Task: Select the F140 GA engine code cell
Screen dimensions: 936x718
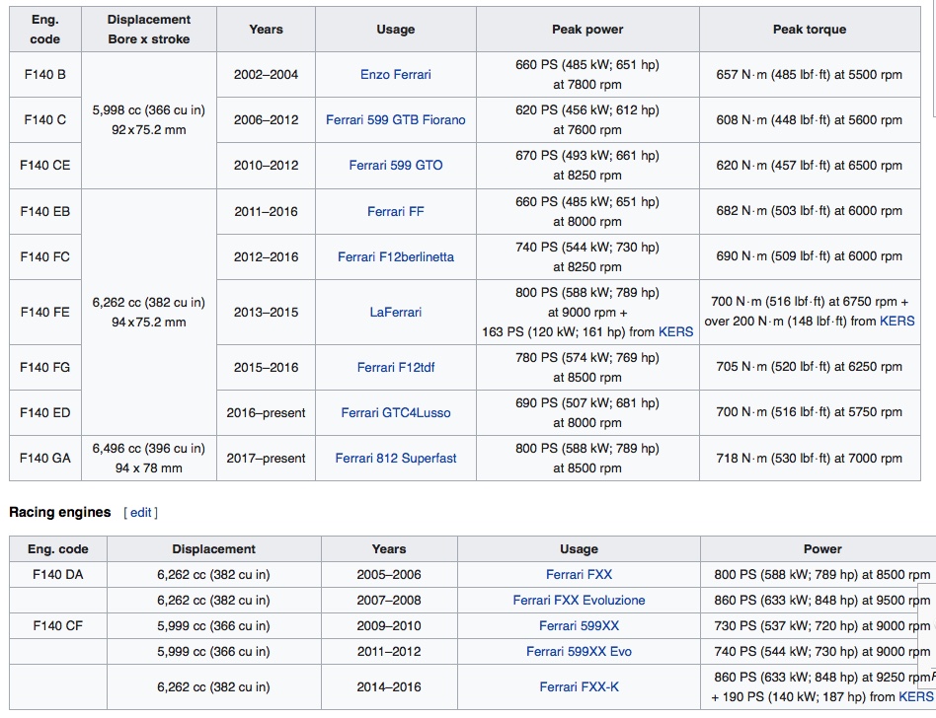Action: click(45, 458)
